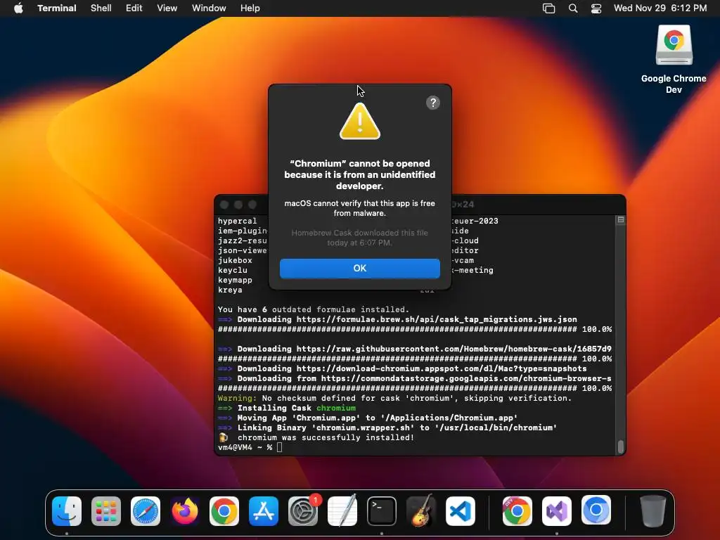Image resolution: width=720 pixels, height=540 pixels.
Task: Open the Help menu
Action: (250, 8)
